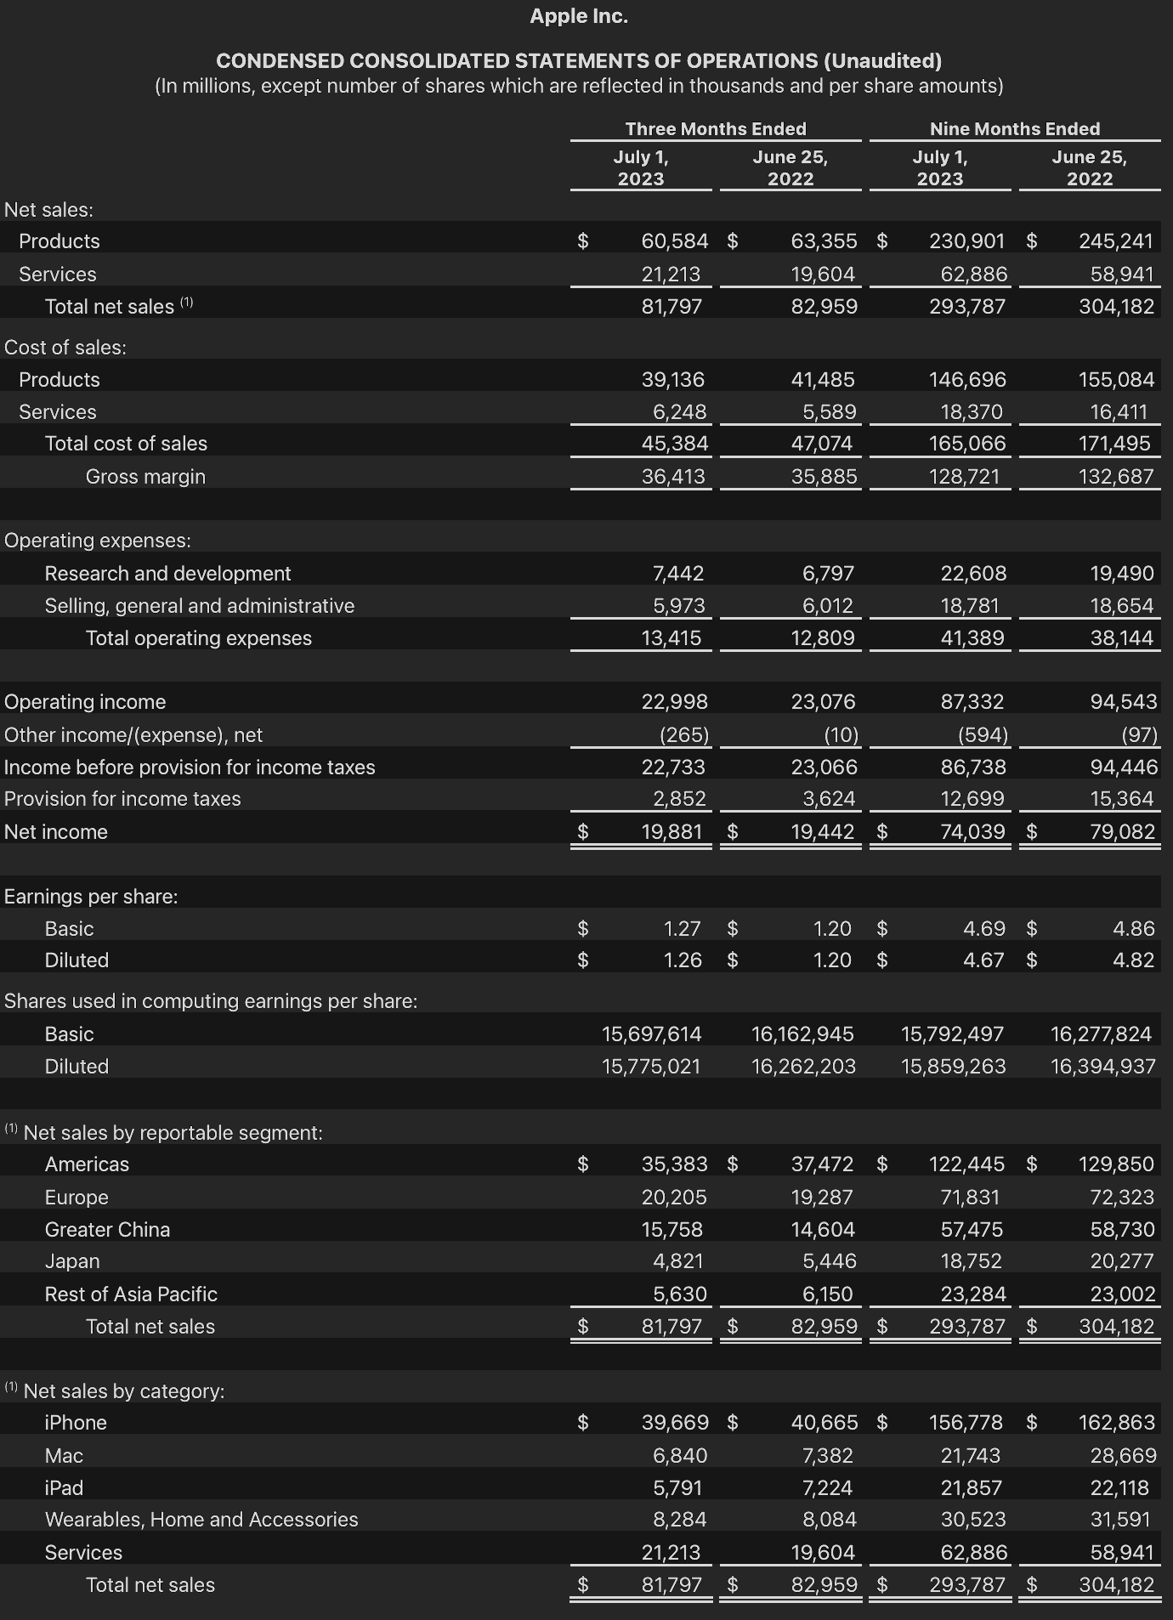Select Wearables value 30,523
This screenshot has width=1173, height=1620.
pyautogui.click(x=973, y=1520)
